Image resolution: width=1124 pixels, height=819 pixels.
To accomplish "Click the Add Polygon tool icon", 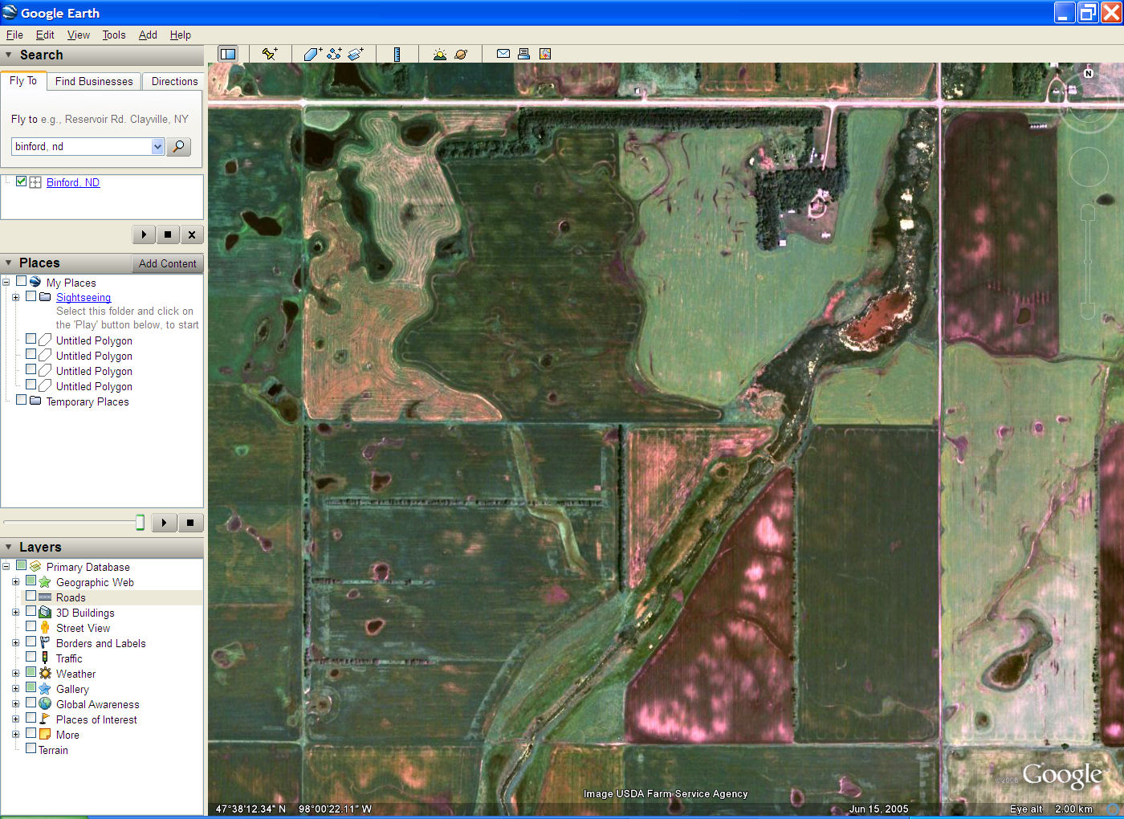I will pos(312,54).
